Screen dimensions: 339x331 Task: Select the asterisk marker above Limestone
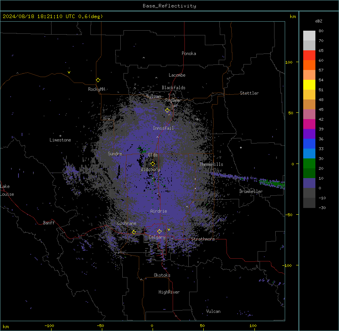(x=60, y=136)
